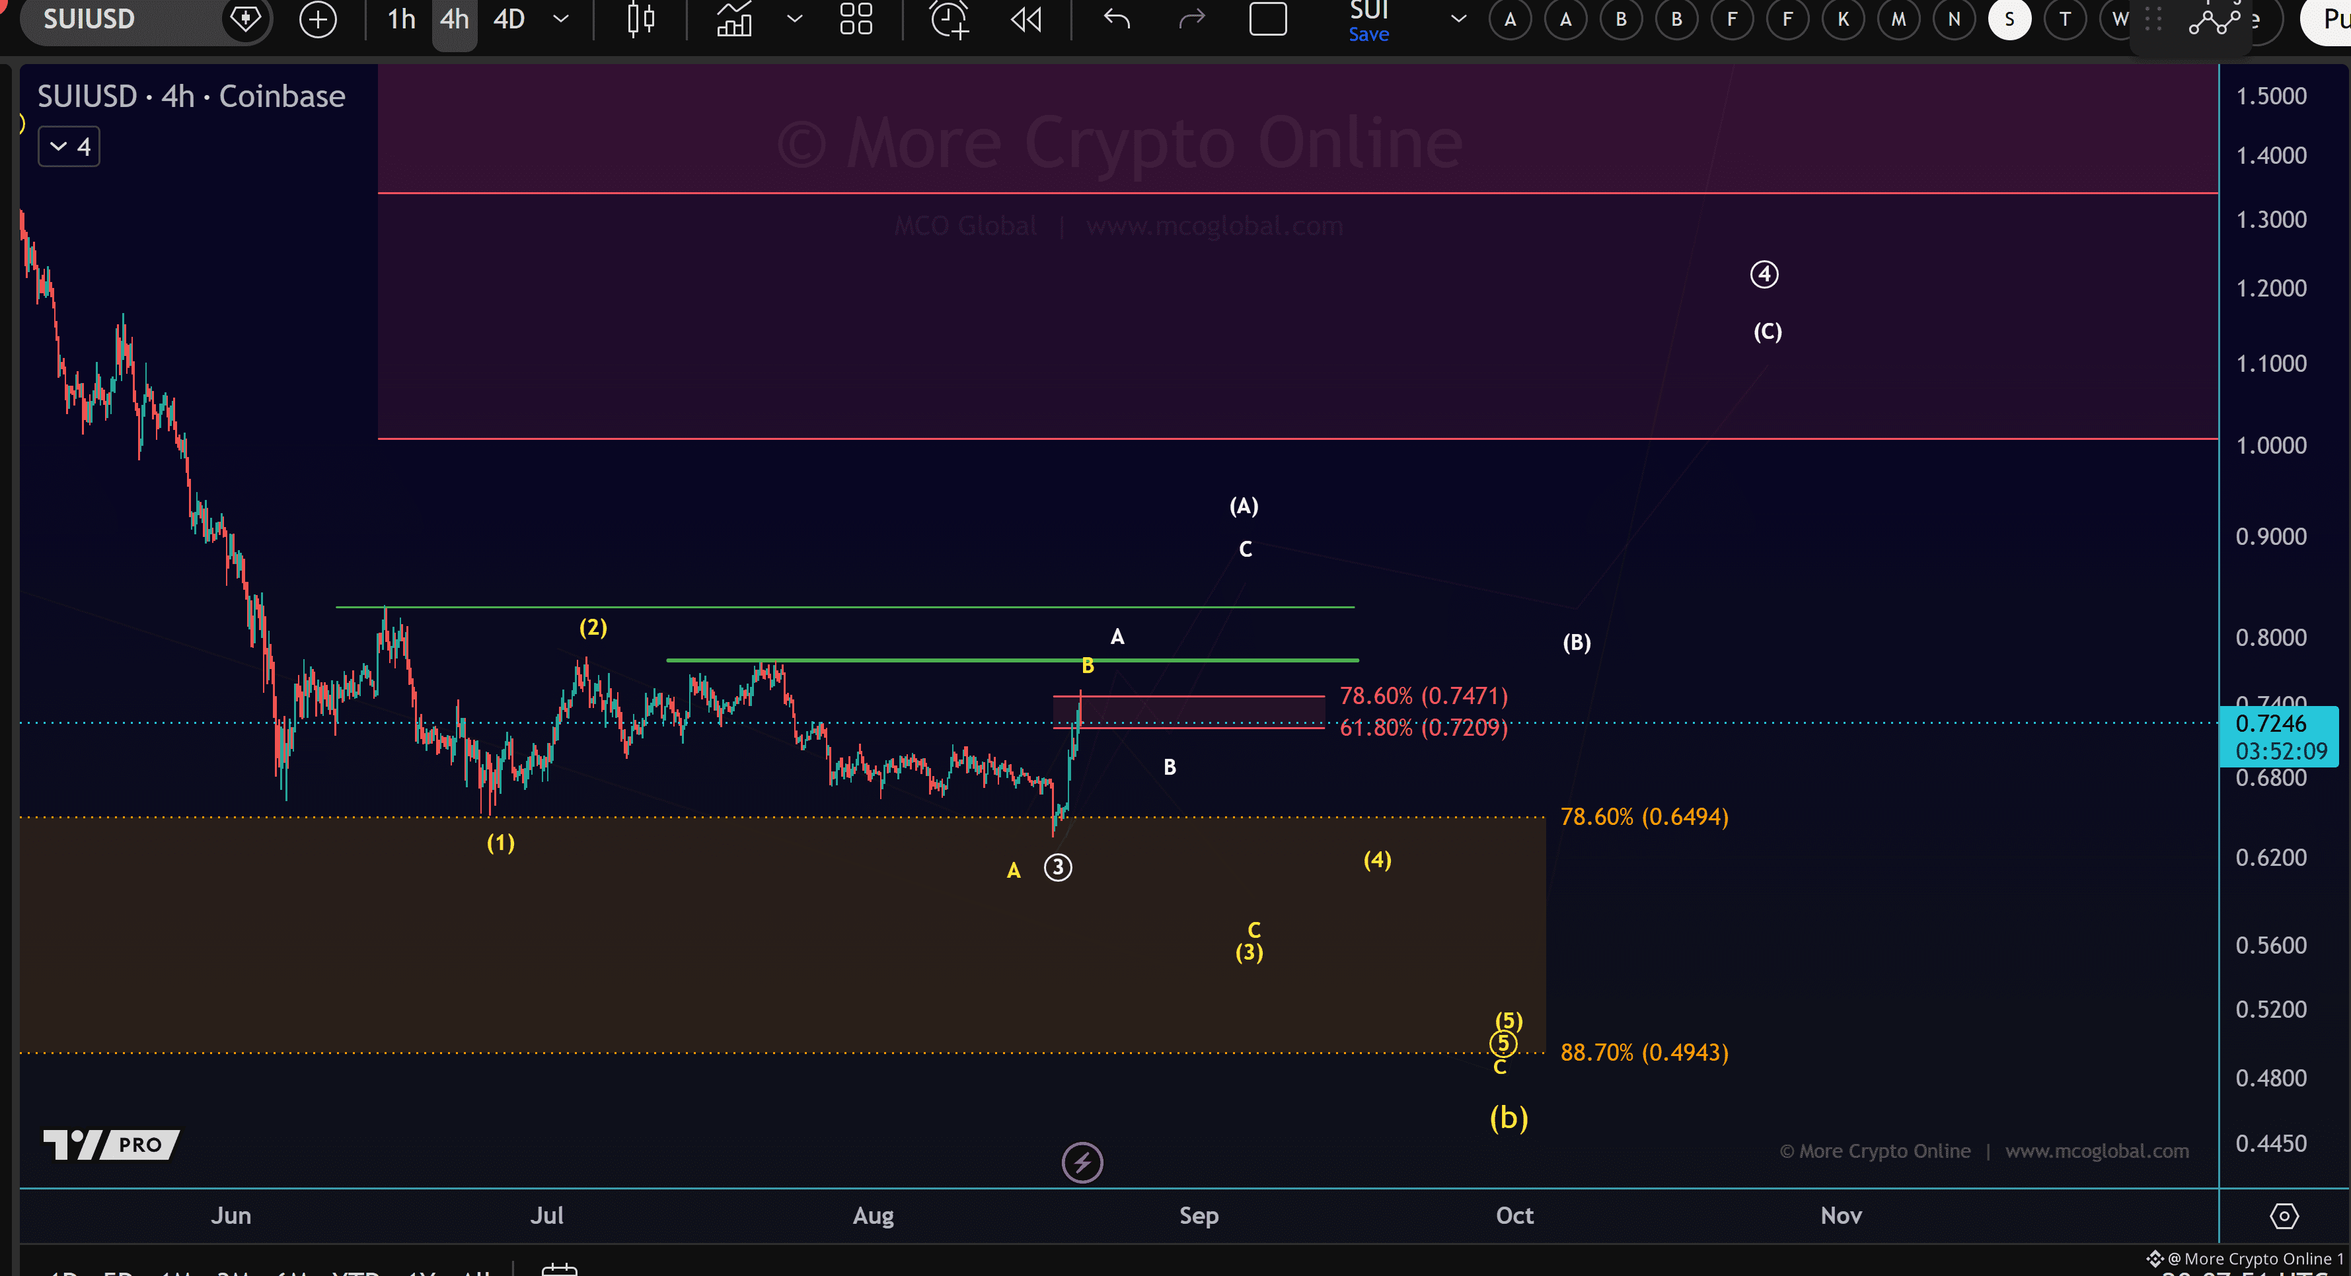Viewport: 2351px width, 1276px height.
Task: Open the candlestick chart type selector
Action: pyautogui.click(x=641, y=19)
